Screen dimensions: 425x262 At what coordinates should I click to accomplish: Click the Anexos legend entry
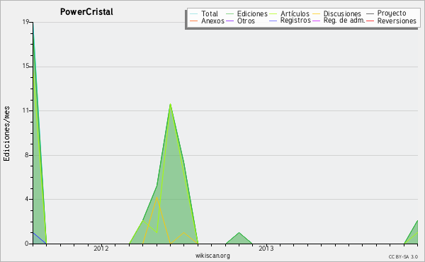coord(212,21)
